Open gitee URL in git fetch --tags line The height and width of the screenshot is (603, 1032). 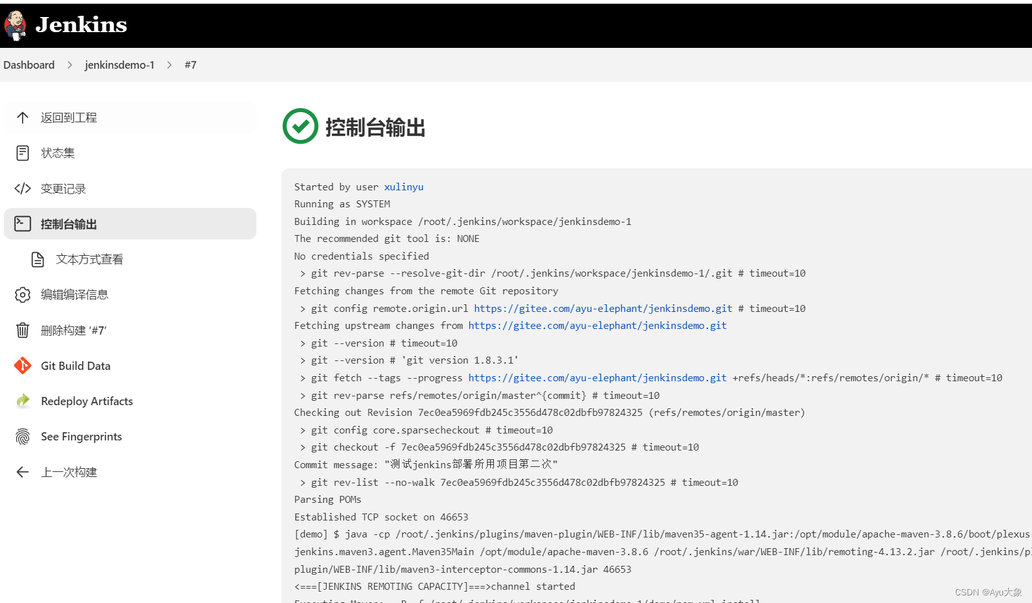click(597, 378)
